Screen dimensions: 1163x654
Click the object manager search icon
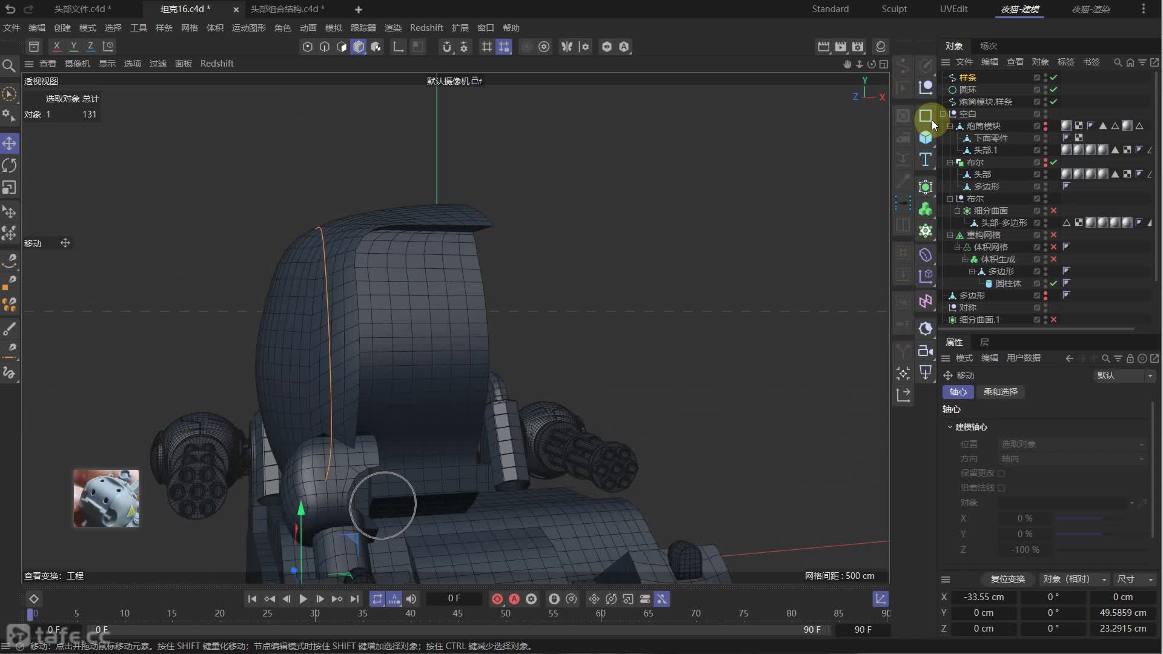click(1118, 62)
